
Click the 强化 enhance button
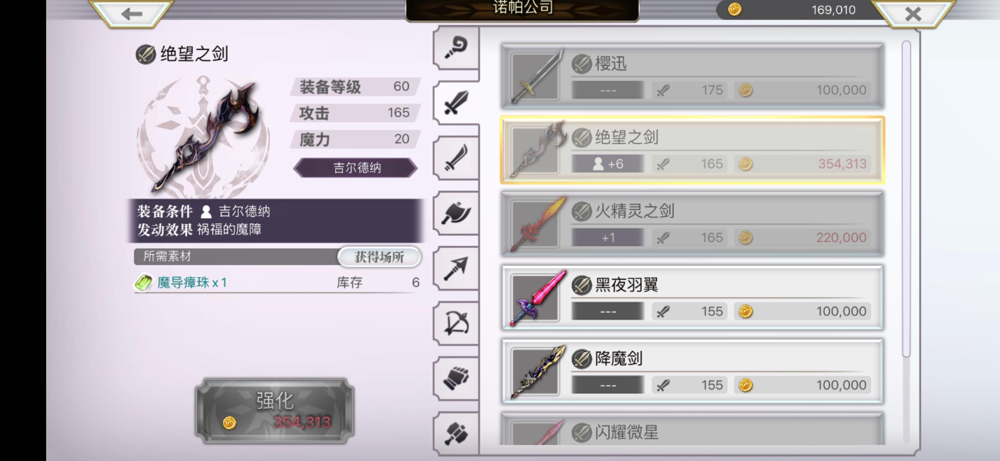point(275,411)
